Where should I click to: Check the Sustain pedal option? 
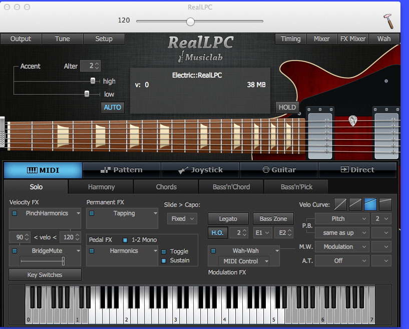point(164,260)
